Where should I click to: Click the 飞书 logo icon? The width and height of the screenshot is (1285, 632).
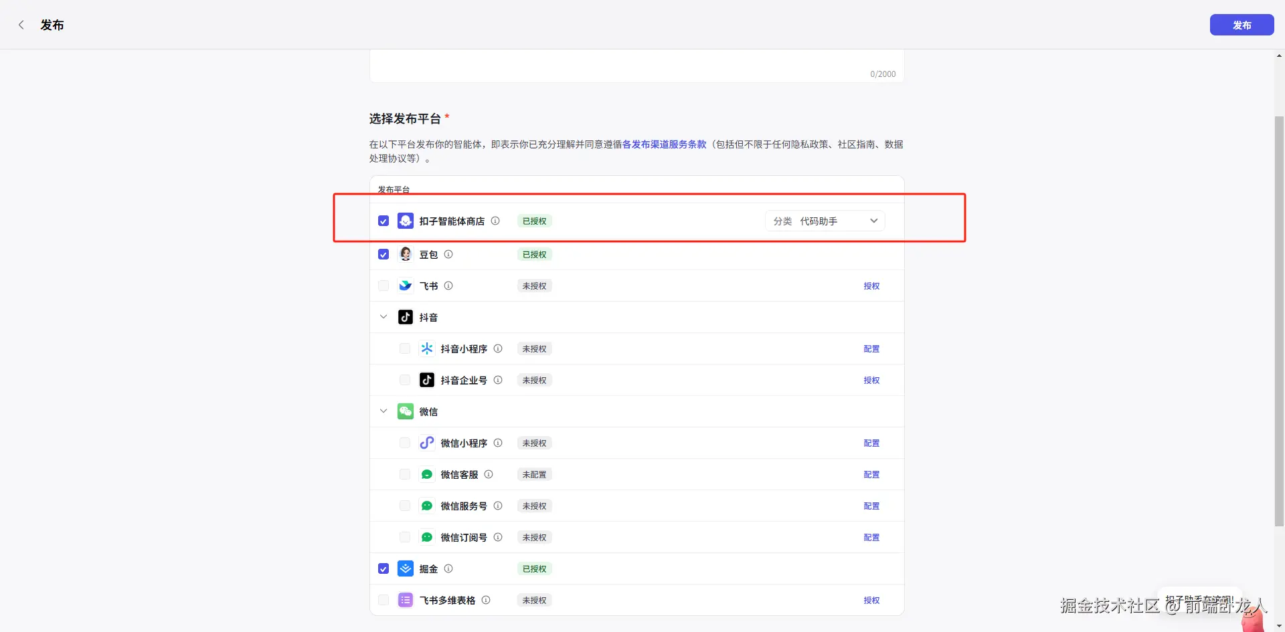pos(406,286)
